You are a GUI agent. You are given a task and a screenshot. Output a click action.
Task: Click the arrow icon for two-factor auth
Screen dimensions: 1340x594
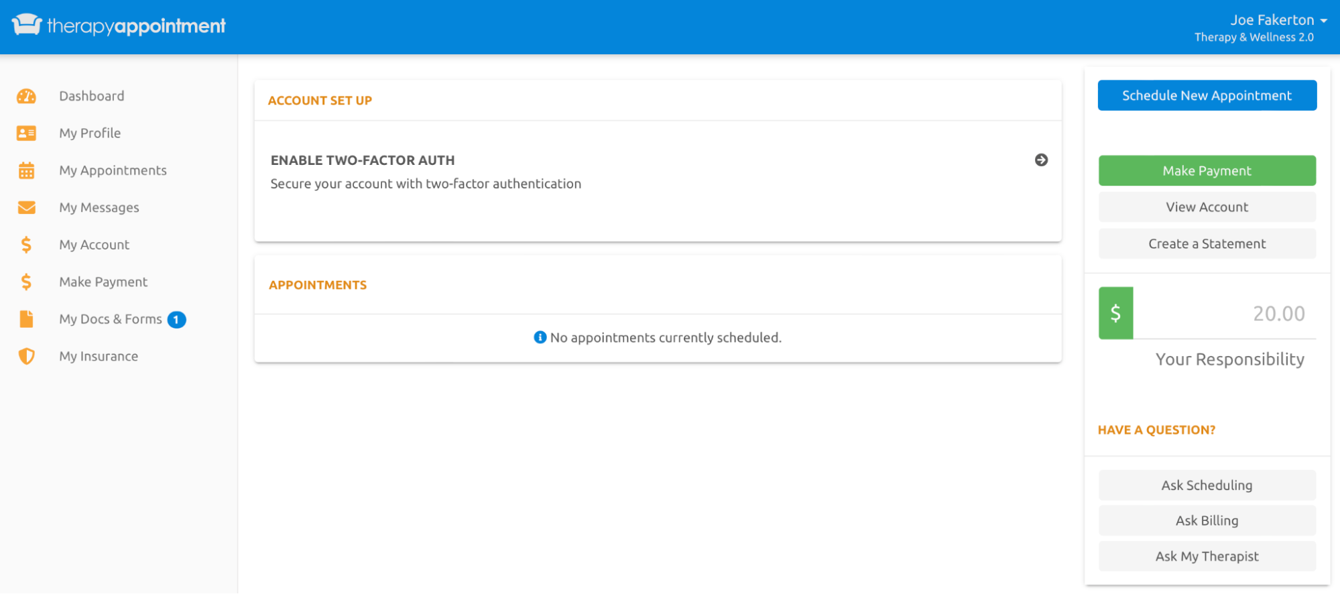(1041, 160)
